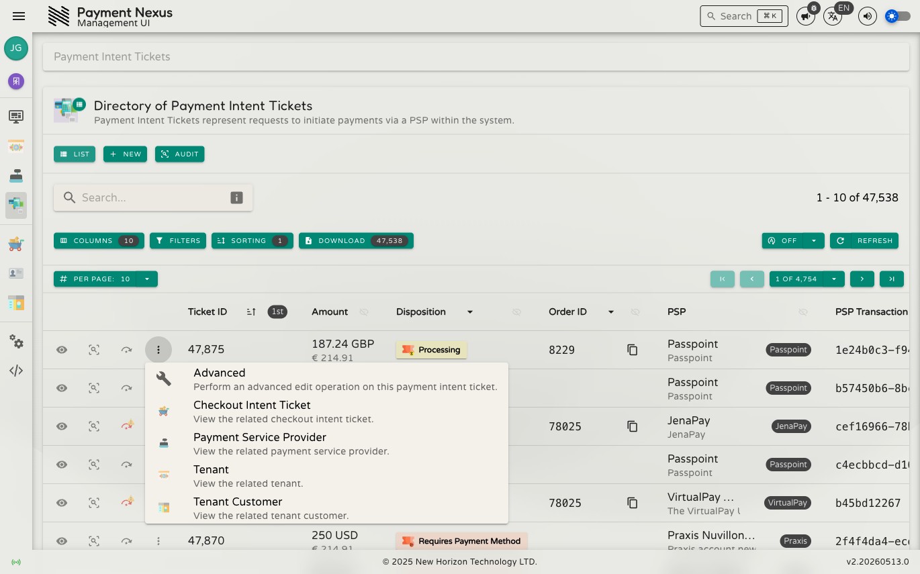Click the REFRESH button
The width and height of the screenshot is (920, 574).
click(864, 240)
